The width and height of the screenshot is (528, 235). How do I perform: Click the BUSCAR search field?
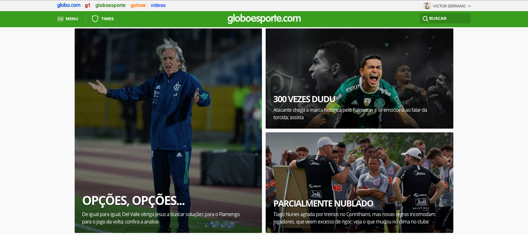coord(445,19)
